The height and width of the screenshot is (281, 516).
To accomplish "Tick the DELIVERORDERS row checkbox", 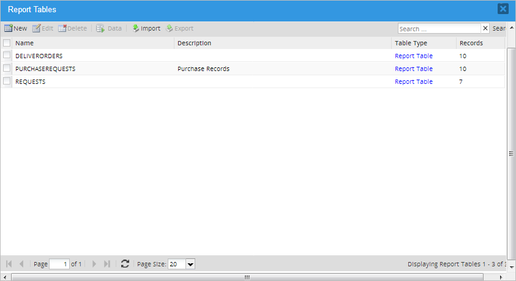I will pyautogui.click(x=7, y=55).
